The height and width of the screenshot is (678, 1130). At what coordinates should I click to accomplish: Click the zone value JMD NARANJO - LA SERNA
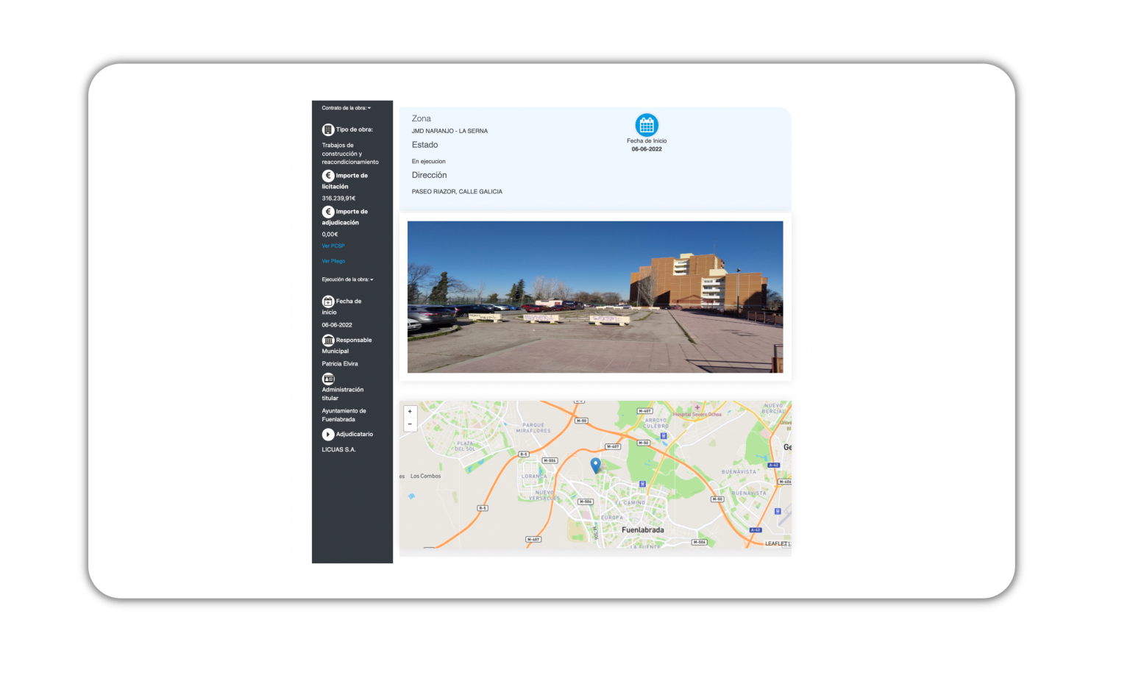tap(449, 131)
